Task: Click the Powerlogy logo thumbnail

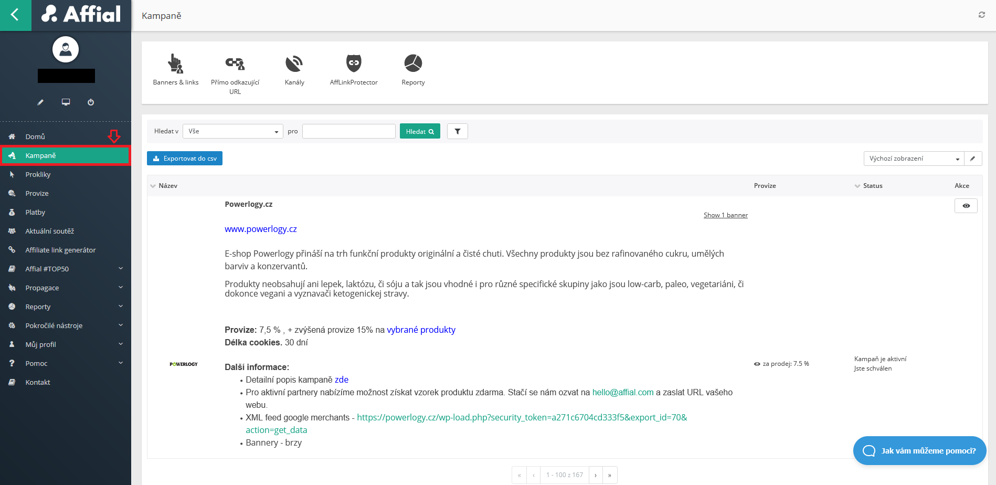Action: pos(184,364)
